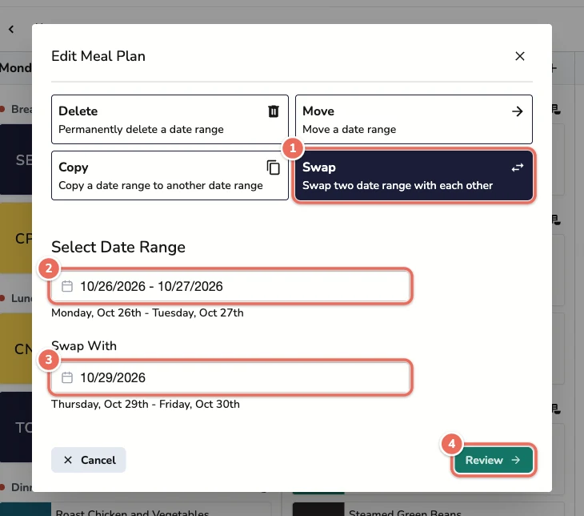Screen dimensions: 584x516
Task: Click 'Thursday, Oct 29th - Friday, Oct 30th' text
Action: (146, 404)
